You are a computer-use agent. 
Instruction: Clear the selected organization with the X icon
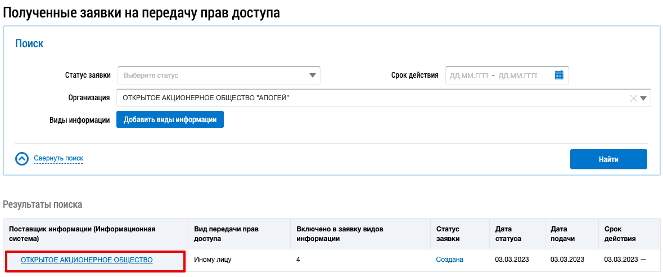point(633,98)
